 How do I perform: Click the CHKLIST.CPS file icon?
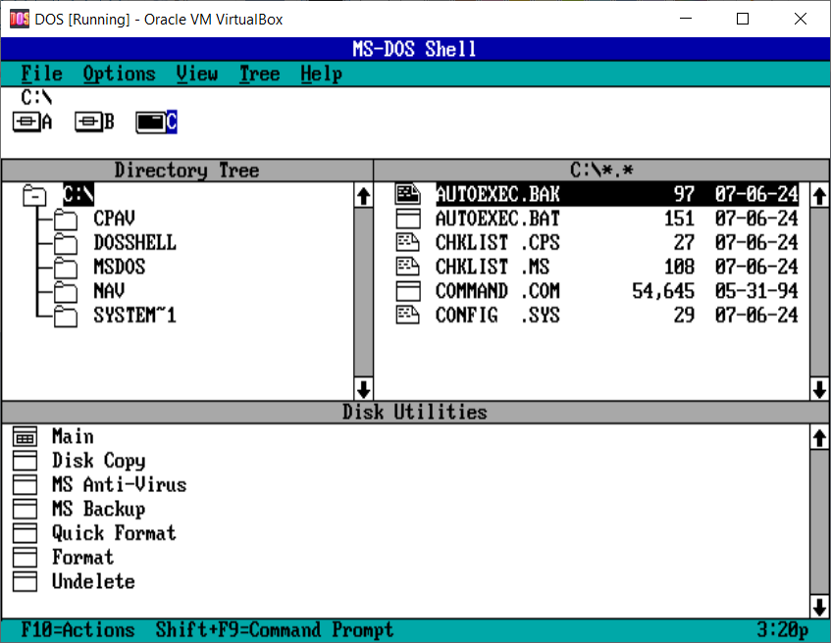[x=408, y=242]
